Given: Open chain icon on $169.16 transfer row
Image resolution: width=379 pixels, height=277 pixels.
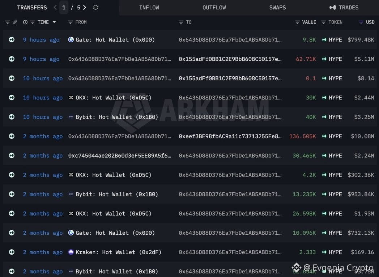Looking at the screenshot, I should coord(12,252).
